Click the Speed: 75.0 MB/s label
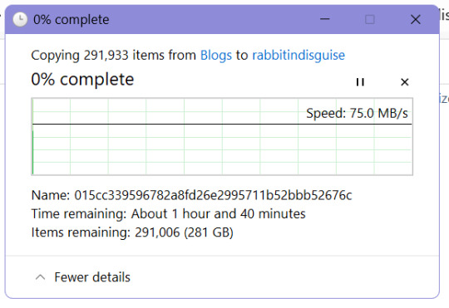Viewport: 449px width, 308px height. (x=357, y=113)
